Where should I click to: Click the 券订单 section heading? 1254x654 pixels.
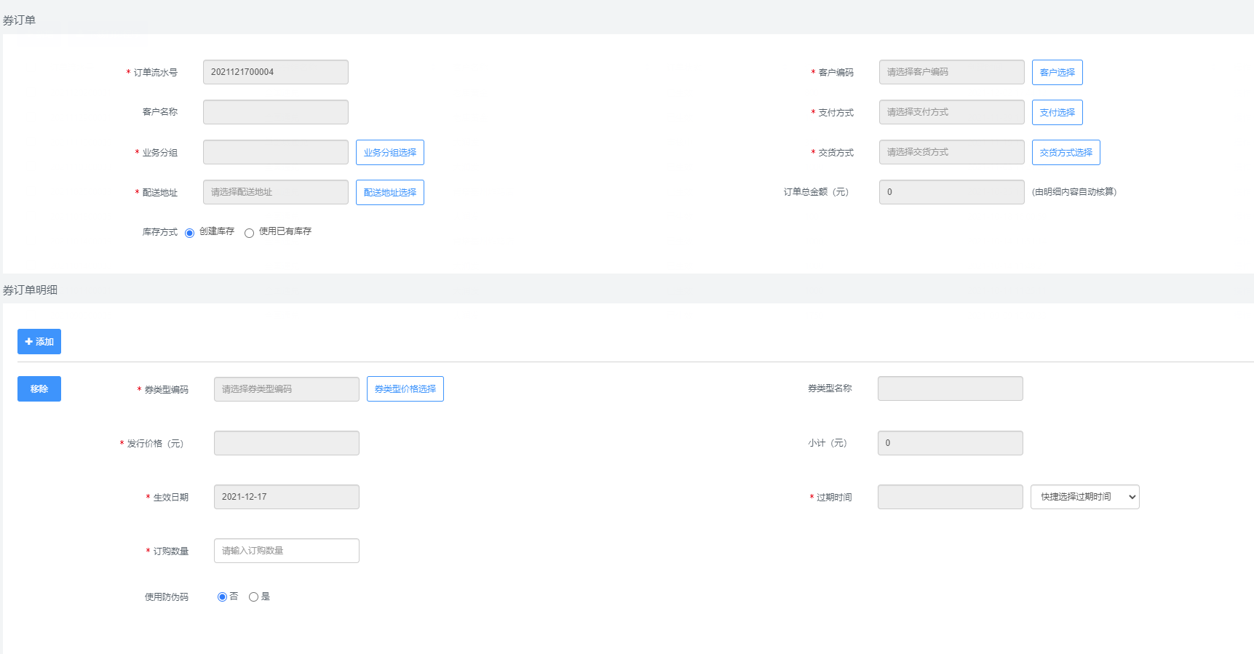click(x=19, y=20)
